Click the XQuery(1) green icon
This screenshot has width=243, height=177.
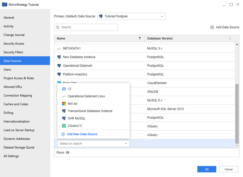pyautogui.click(x=64, y=126)
